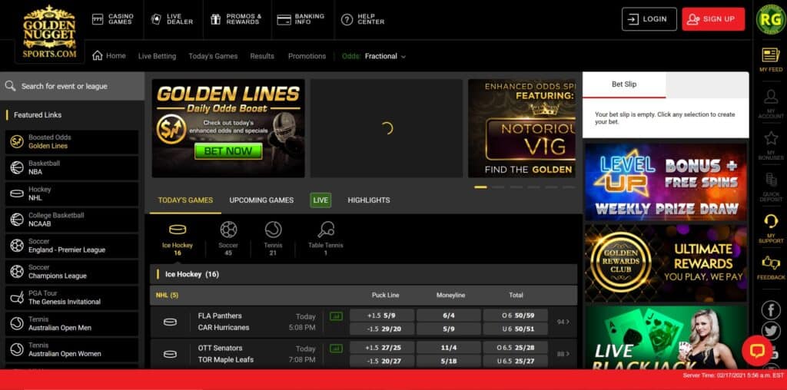Bet CAR Hurricanes puck line 29/20
Screen dimensions: 787x390
pos(382,329)
